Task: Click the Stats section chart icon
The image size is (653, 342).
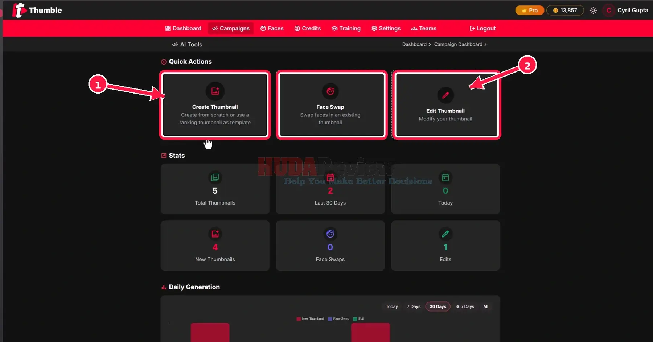Action: pyautogui.click(x=164, y=156)
